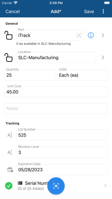This screenshot has height=199, width=112.
Task: Tap barcode scanner icon inside Part field
Action: tap(79, 35)
